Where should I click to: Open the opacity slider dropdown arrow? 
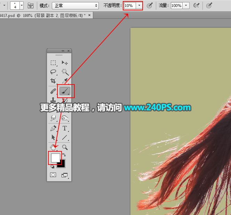click(139, 6)
